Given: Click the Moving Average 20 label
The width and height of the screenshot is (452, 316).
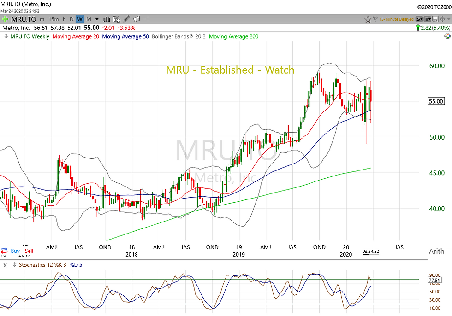Looking at the screenshot, I should tap(76, 36).
